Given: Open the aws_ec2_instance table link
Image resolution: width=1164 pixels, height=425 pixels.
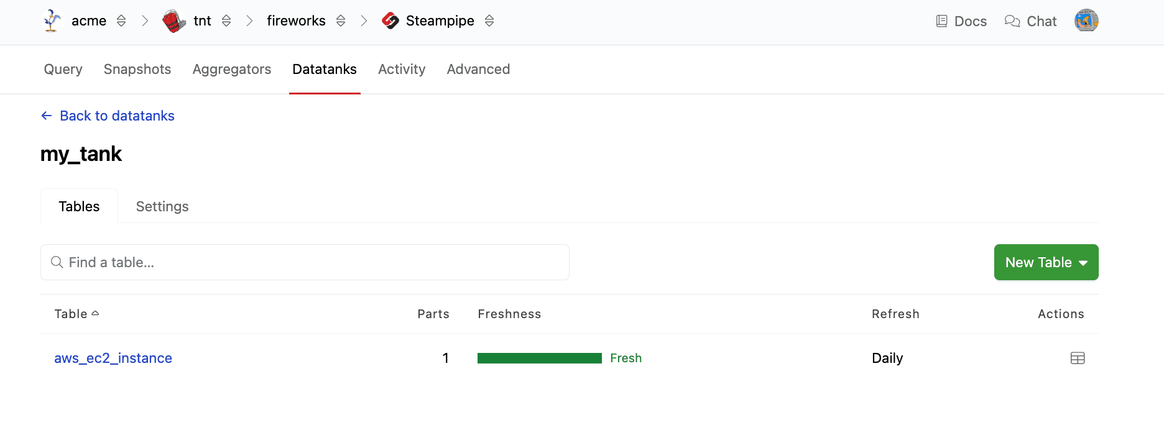Looking at the screenshot, I should [x=113, y=358].
